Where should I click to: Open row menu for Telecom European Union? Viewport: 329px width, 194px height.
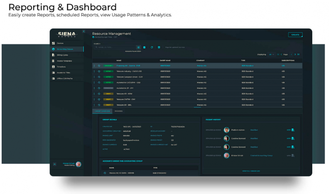(94, 77)
